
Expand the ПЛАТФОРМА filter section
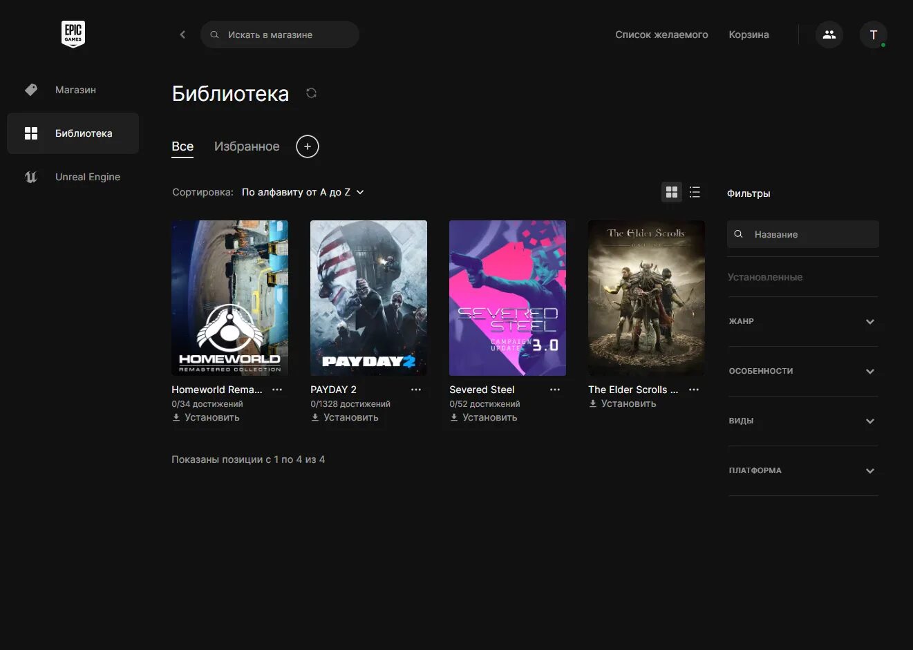pyautogui.click(x=803, y=471)
